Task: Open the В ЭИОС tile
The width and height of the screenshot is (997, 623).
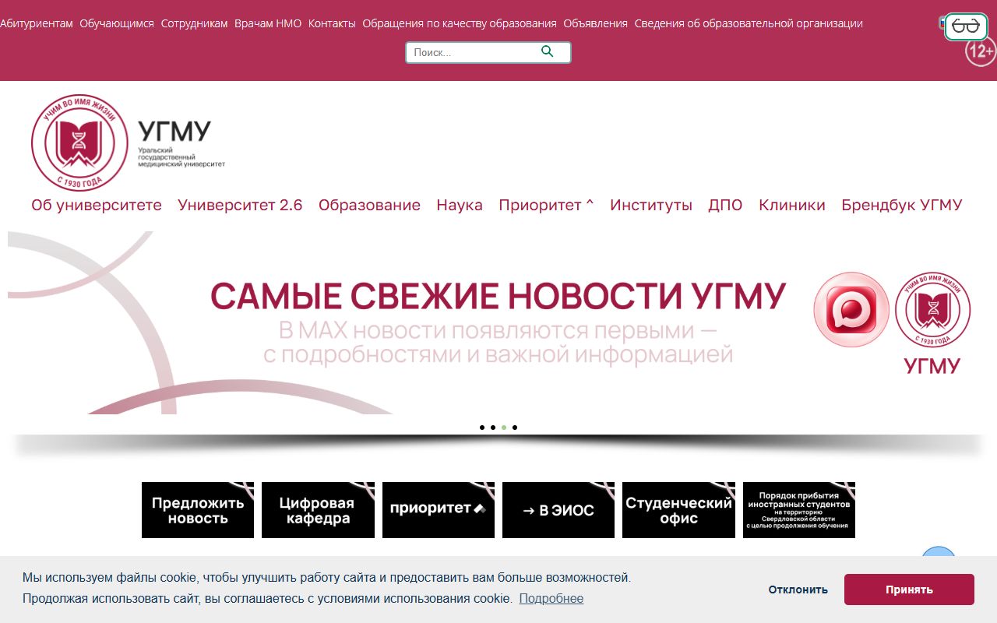Action: click(558, 510)
